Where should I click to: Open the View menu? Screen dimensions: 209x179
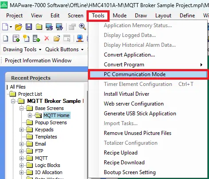pos(36,16)
